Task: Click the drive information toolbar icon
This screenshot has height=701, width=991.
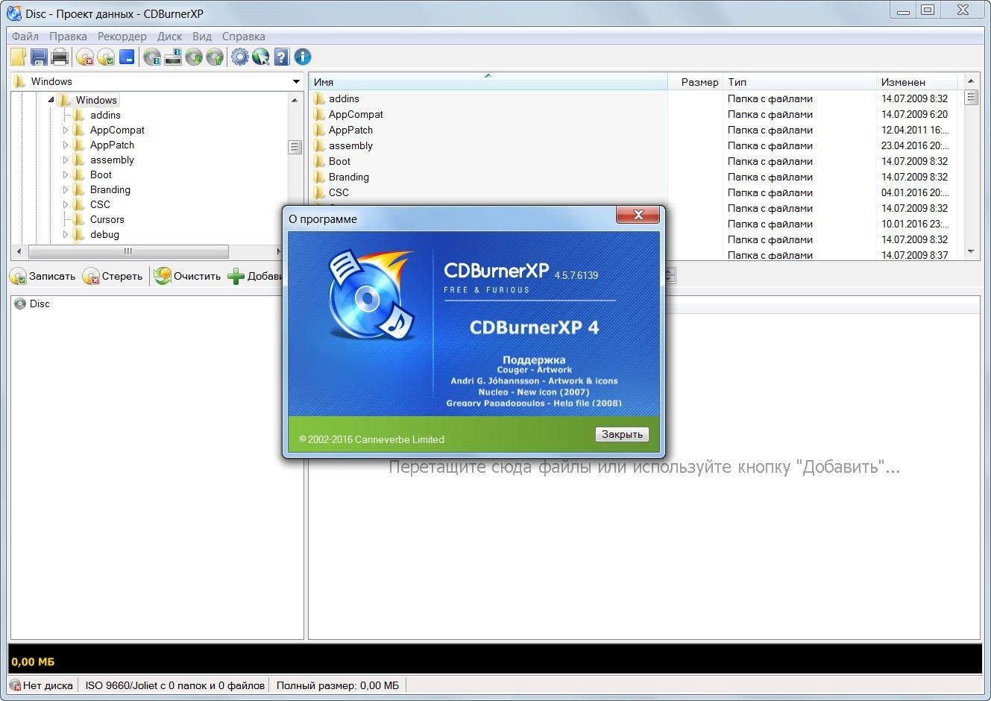Action: 173,57
